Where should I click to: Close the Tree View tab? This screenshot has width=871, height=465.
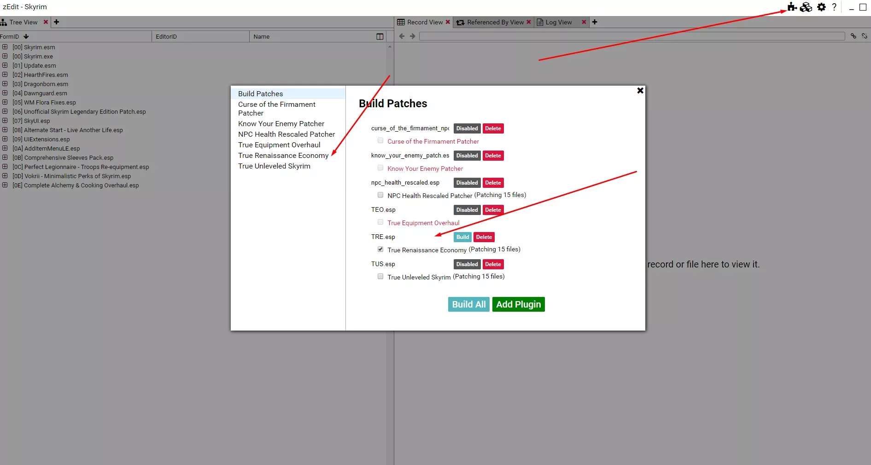pos(46,22)
